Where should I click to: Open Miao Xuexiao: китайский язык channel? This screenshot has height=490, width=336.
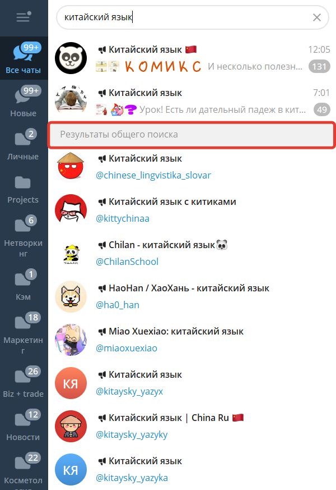(x=192, y=340)
